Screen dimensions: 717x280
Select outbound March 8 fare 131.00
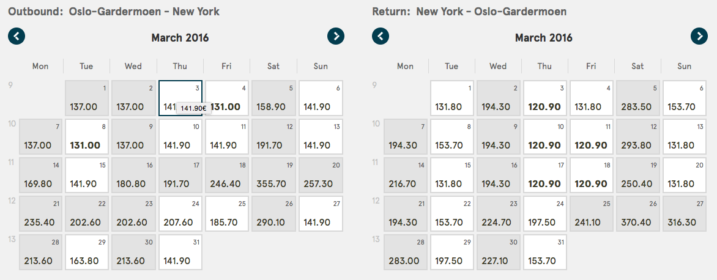point(87,136)
